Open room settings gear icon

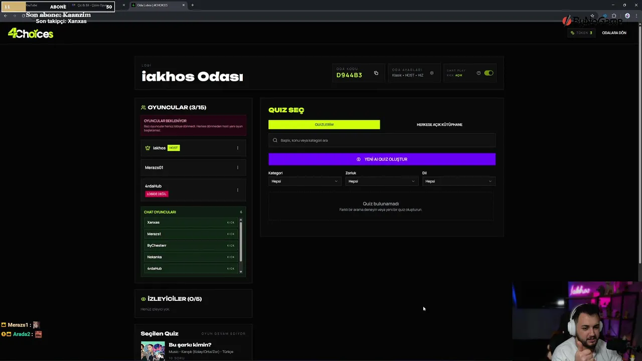(x=432, y=73)
